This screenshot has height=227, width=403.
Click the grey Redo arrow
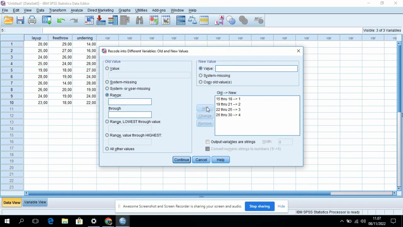pos(74,20)
